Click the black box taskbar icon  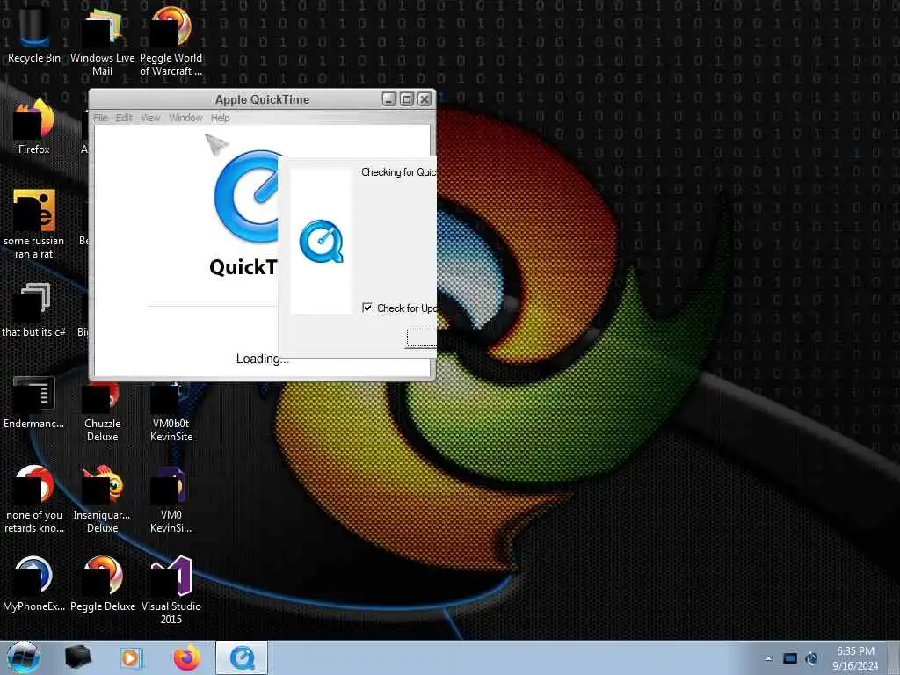click(78, 657)
